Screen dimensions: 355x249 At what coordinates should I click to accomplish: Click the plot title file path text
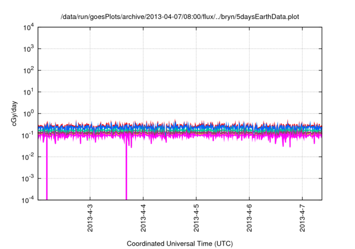click(x=180, y=17)
